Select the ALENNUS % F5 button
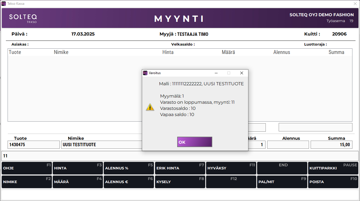This screenshot has width=360, height=201. 128,168
